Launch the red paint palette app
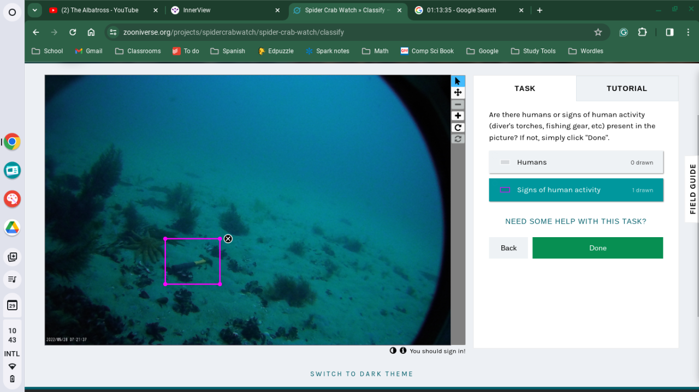This screenshot has height=392, width=699. click(12, 199)
